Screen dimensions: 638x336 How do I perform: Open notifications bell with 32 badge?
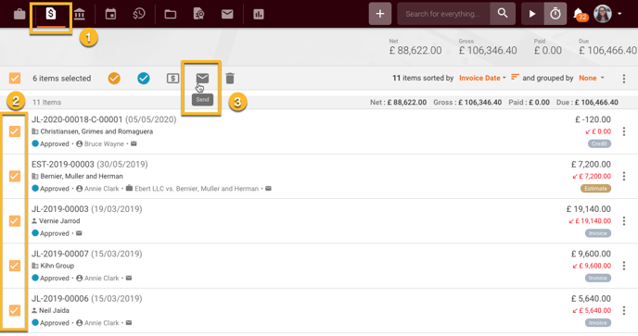580,14
